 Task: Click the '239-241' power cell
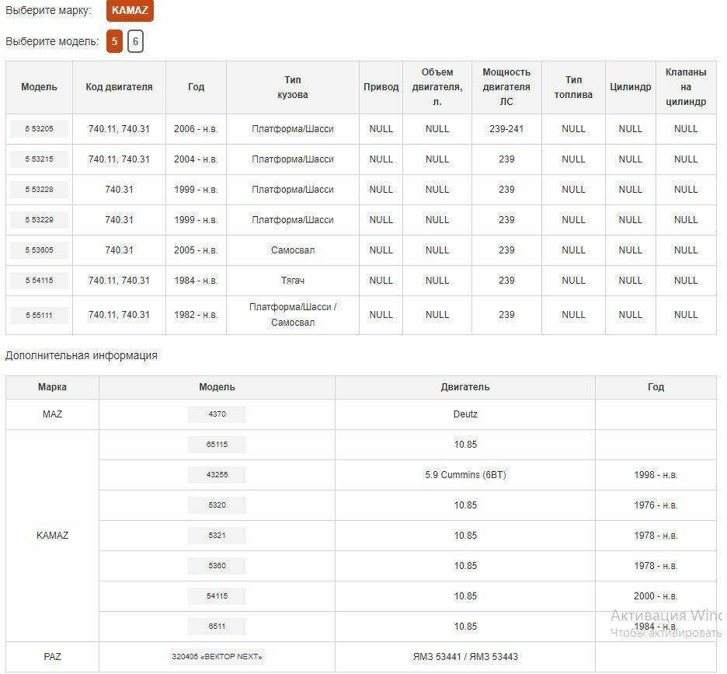[506, 129]
